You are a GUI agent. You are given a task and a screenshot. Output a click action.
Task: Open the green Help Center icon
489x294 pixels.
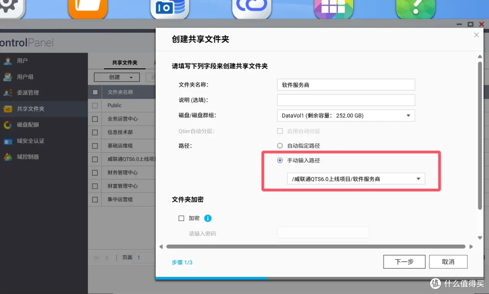click(x=415, y=9)
